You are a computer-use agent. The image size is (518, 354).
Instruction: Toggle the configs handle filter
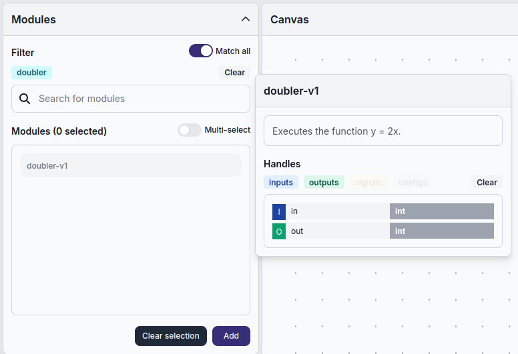[x=413, y=183]
